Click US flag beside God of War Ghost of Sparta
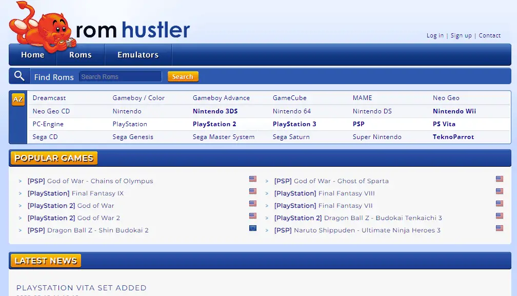This screenshot has height=296, width=517. click(x=500, y=179)
